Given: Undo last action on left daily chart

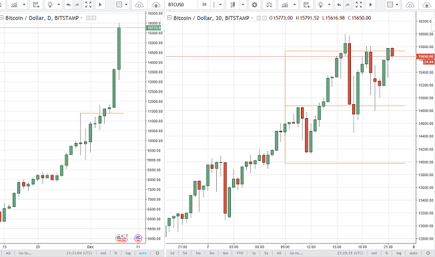Looking at the screenshot, I should click(x=69, y=5).
